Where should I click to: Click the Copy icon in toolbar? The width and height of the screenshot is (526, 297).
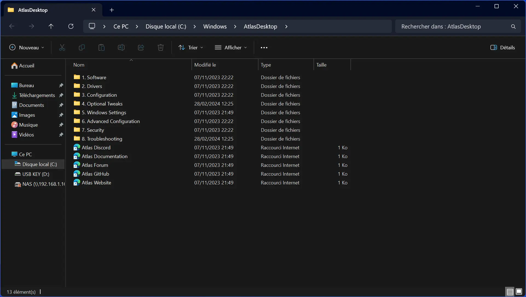82,48
